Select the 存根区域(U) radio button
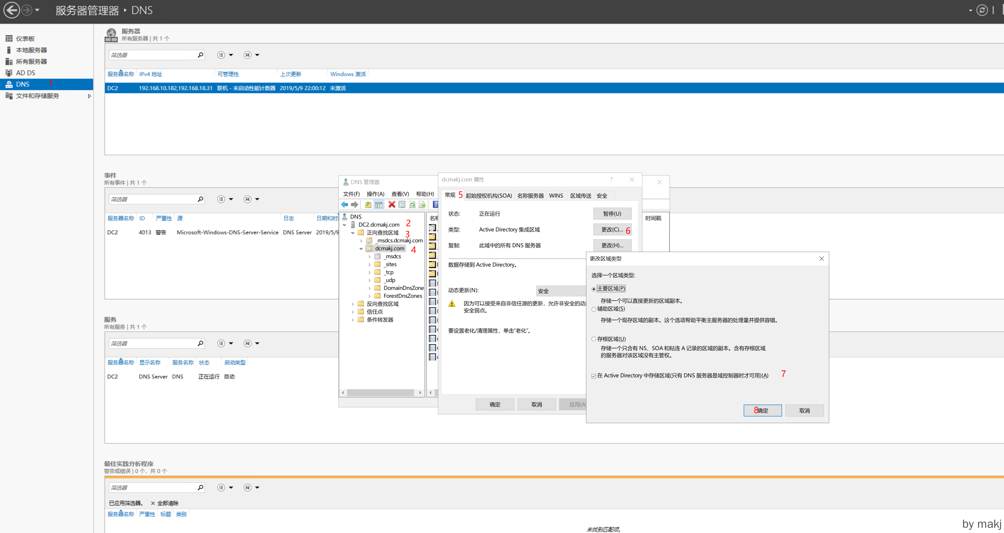Screen dimensions: 1004x533 tap(594, 339)
